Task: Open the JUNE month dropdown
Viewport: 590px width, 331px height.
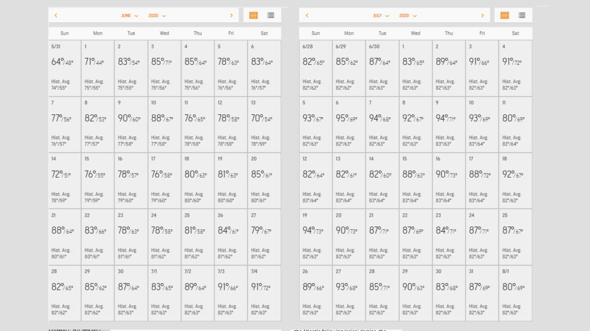Action: click(130, 16)
